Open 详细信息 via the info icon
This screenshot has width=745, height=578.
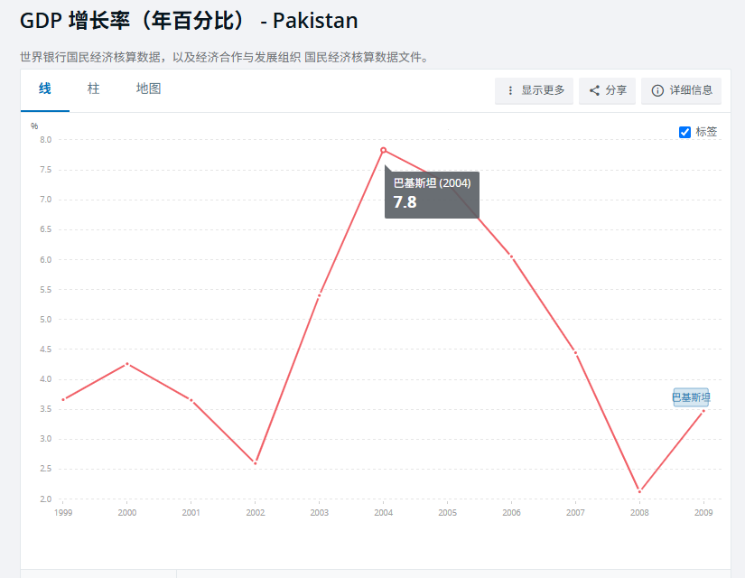pyautogui.click(x=657, y=90)
